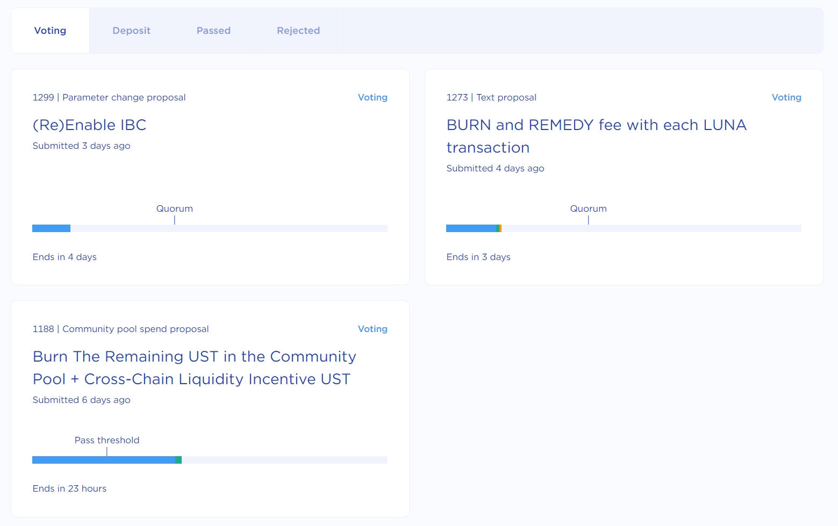838x526 pixels.
Task: Click 'Submitted 3 days ago' text
Action: (82, 146)
